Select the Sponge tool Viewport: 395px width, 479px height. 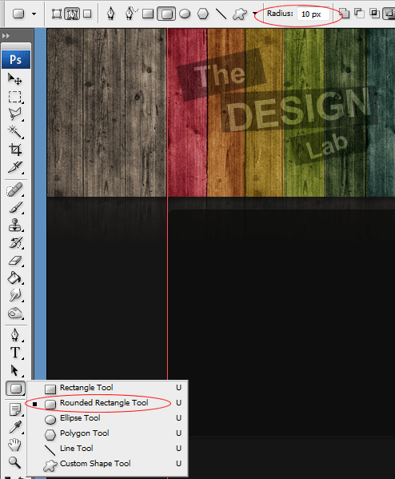click(15, 313)
